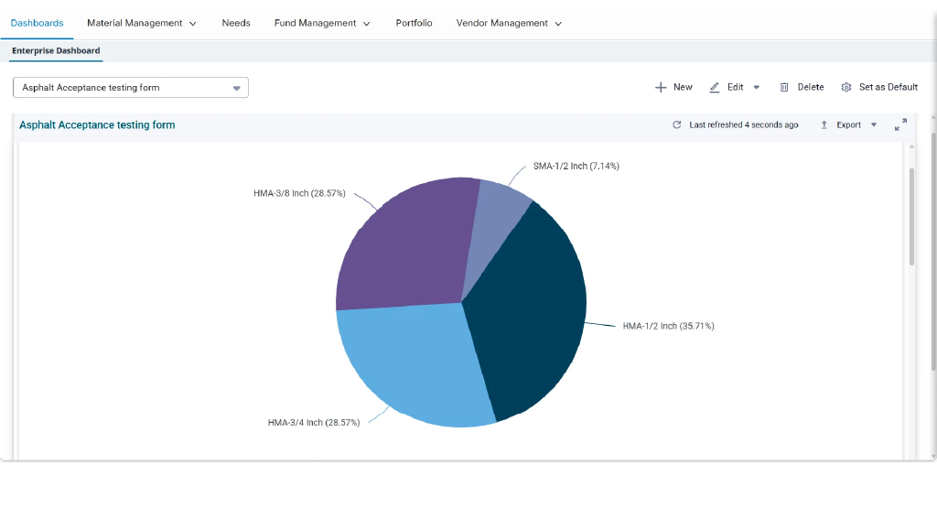Open the Asphalt Acceptance testing form selector
The image size is (937, 508).
131,87
